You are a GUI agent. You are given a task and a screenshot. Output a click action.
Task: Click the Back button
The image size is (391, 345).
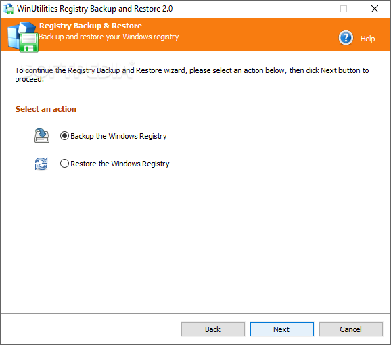point(212,329)
